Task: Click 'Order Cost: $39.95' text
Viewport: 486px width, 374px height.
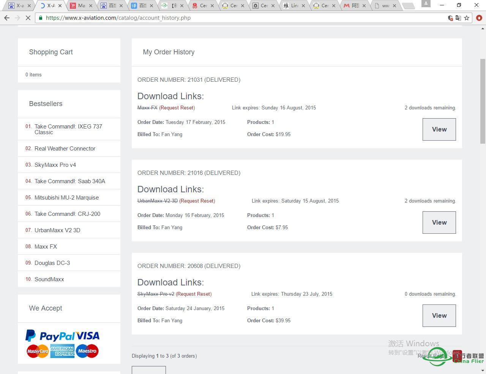Action: click(269, 320)
